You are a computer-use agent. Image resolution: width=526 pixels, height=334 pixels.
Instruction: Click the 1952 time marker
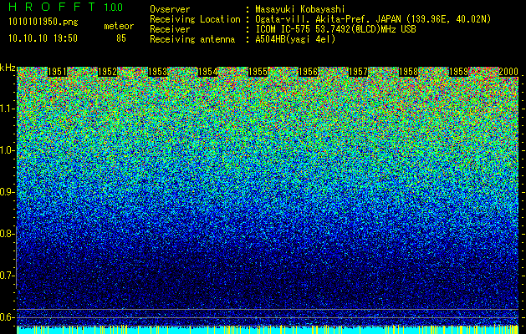pyautogui.click(x=107, y=72)
